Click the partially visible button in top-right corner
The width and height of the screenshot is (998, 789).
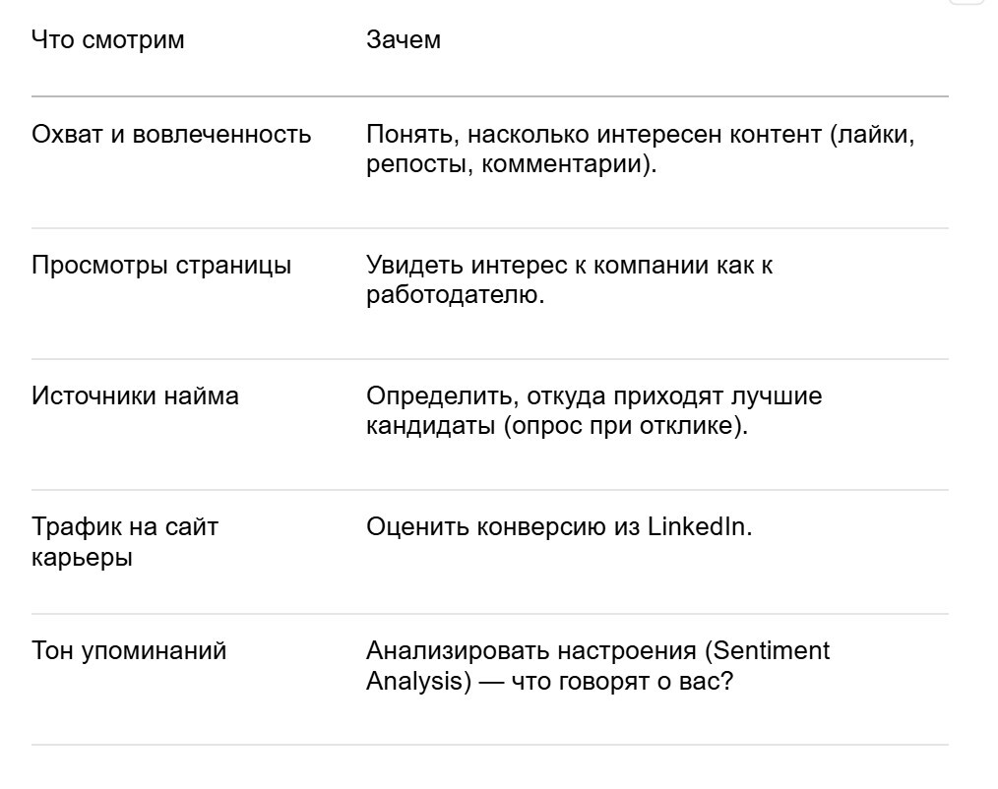(973, 2)
